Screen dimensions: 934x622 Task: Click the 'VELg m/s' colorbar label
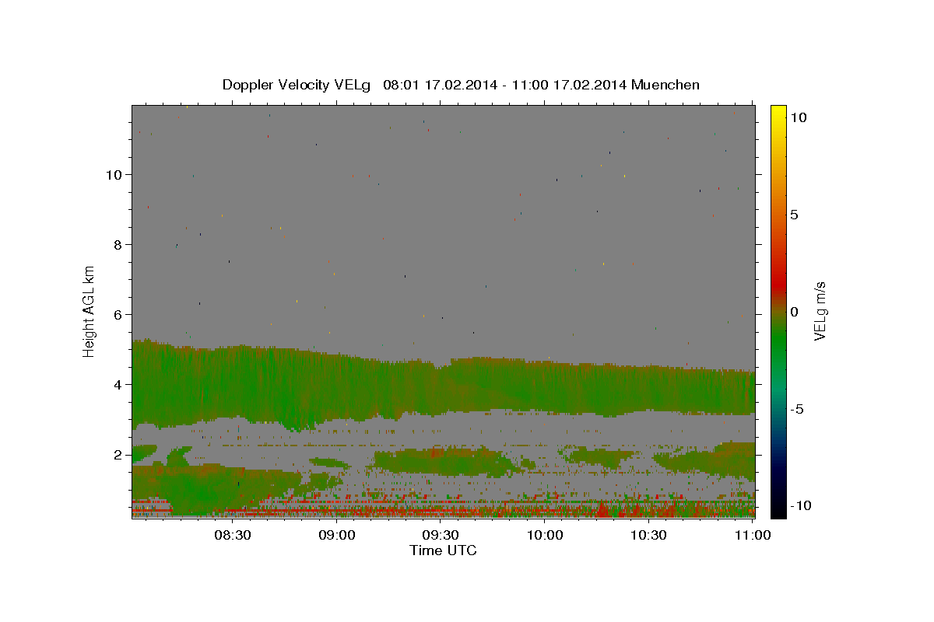pos(819,311)
